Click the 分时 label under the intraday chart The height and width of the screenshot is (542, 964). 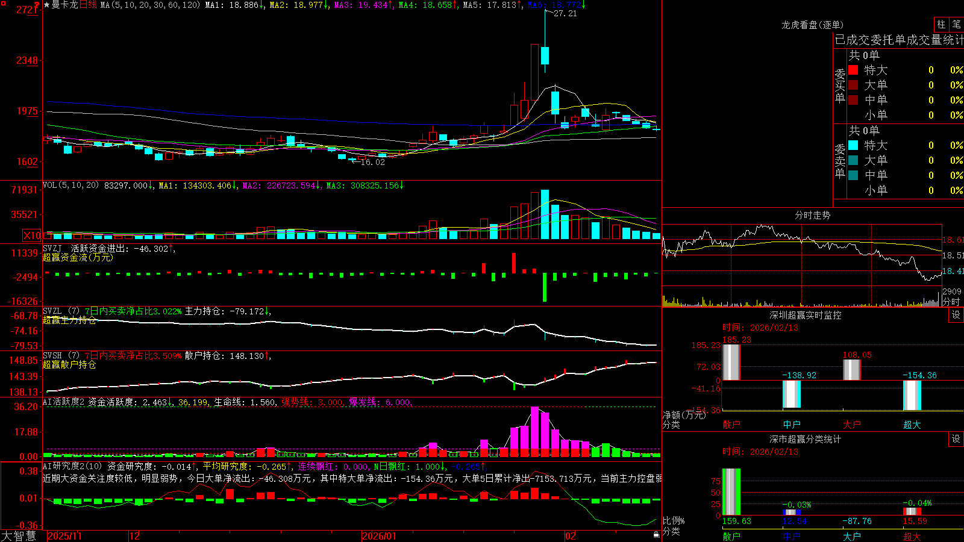click(951, 302)
